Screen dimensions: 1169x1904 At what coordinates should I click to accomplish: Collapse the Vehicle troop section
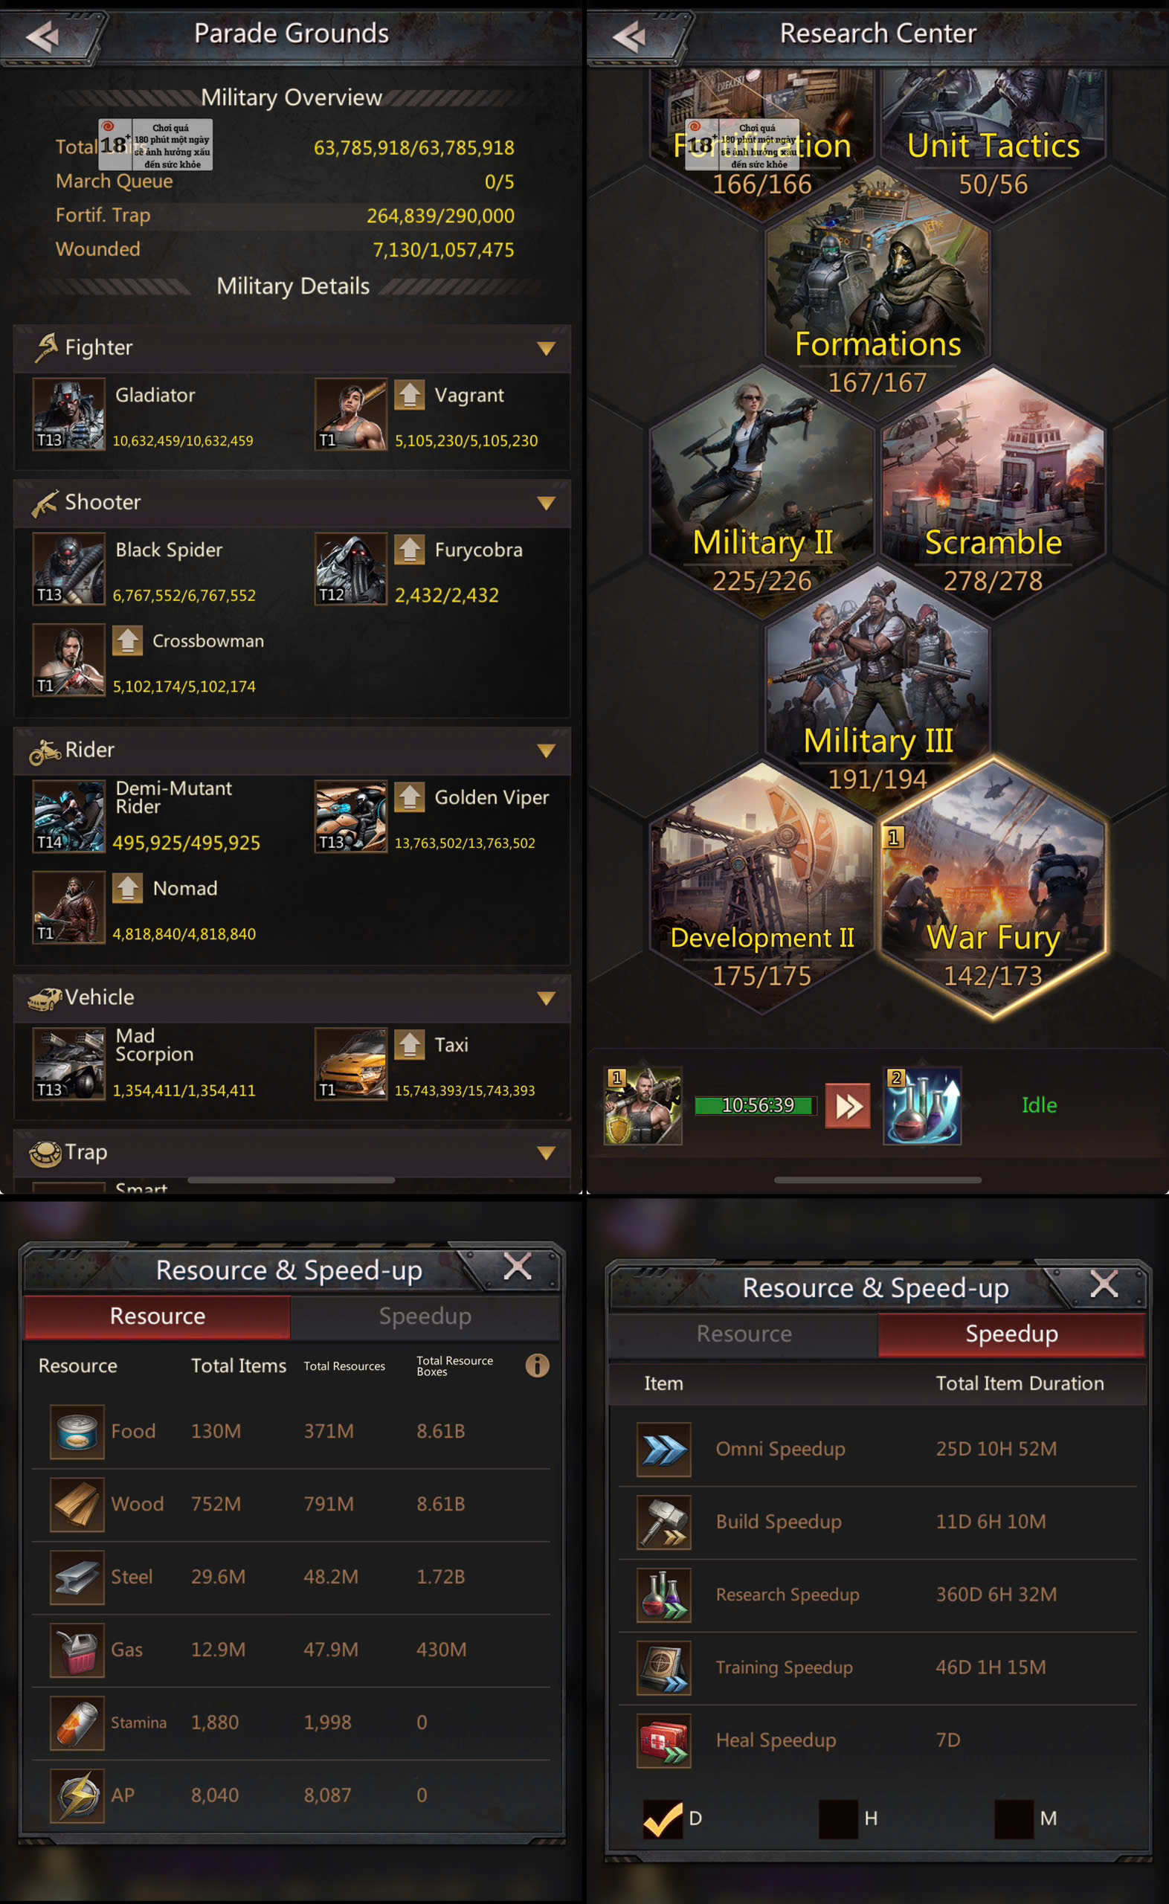pos(547,998)
